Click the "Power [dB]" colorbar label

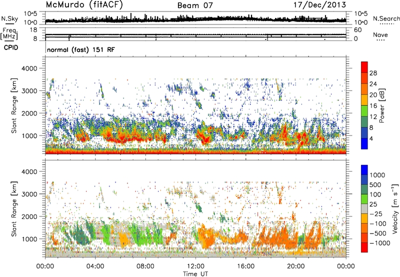(x=381, y=105)
